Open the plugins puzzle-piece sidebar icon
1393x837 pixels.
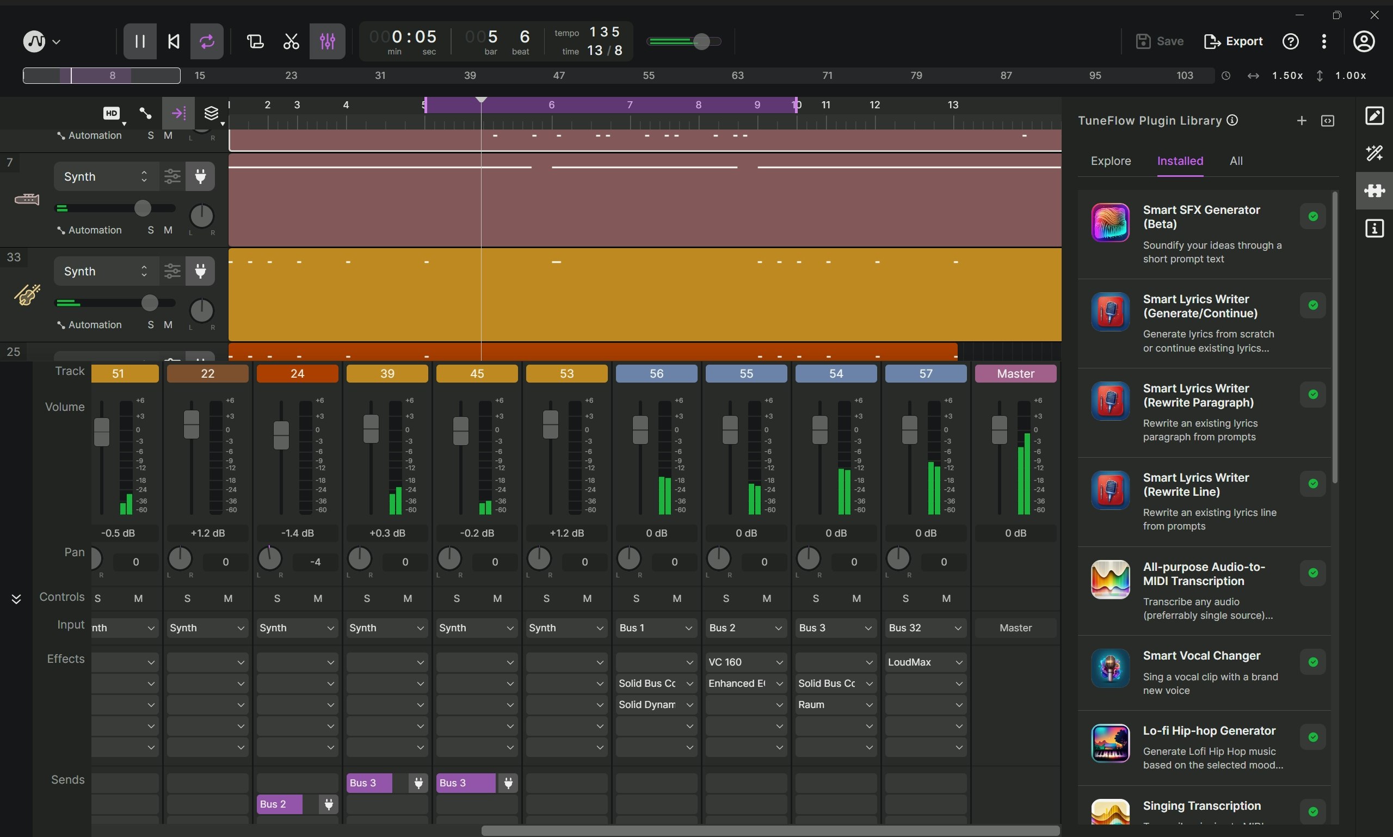pyautogui.click(x=1374, y=190)
